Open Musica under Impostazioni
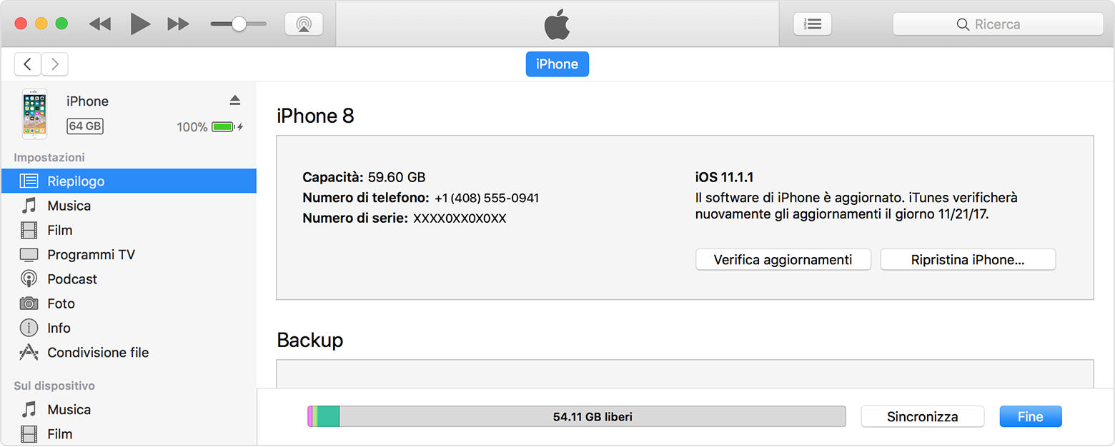 click(69, 206)
